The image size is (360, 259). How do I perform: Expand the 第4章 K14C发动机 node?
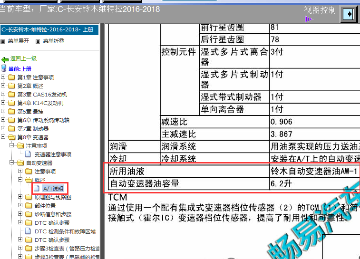pyautogui.click(x=3, y=103)
